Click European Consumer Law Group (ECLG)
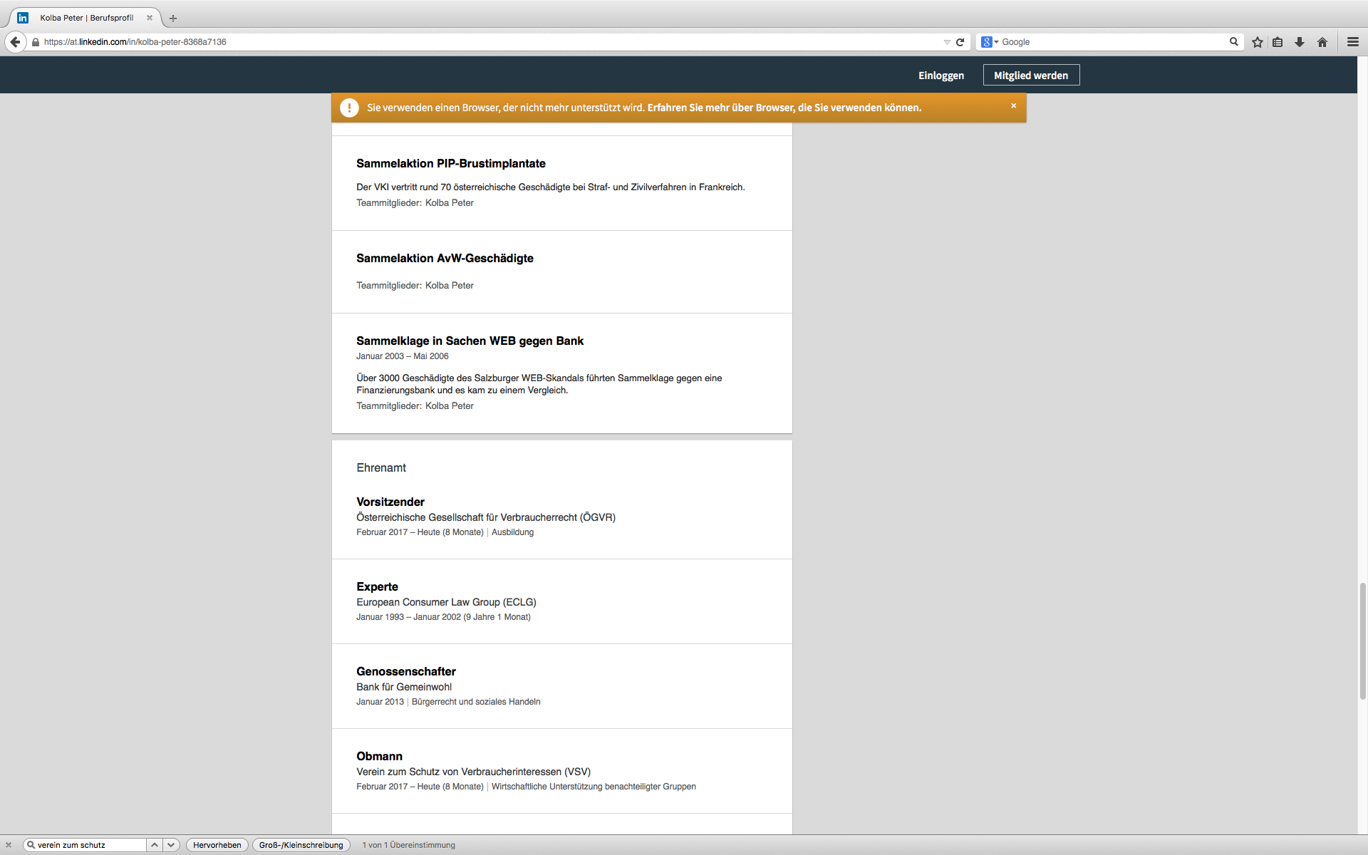The width and height of the screenshot is (1368, 855). [x=446, y=602]
